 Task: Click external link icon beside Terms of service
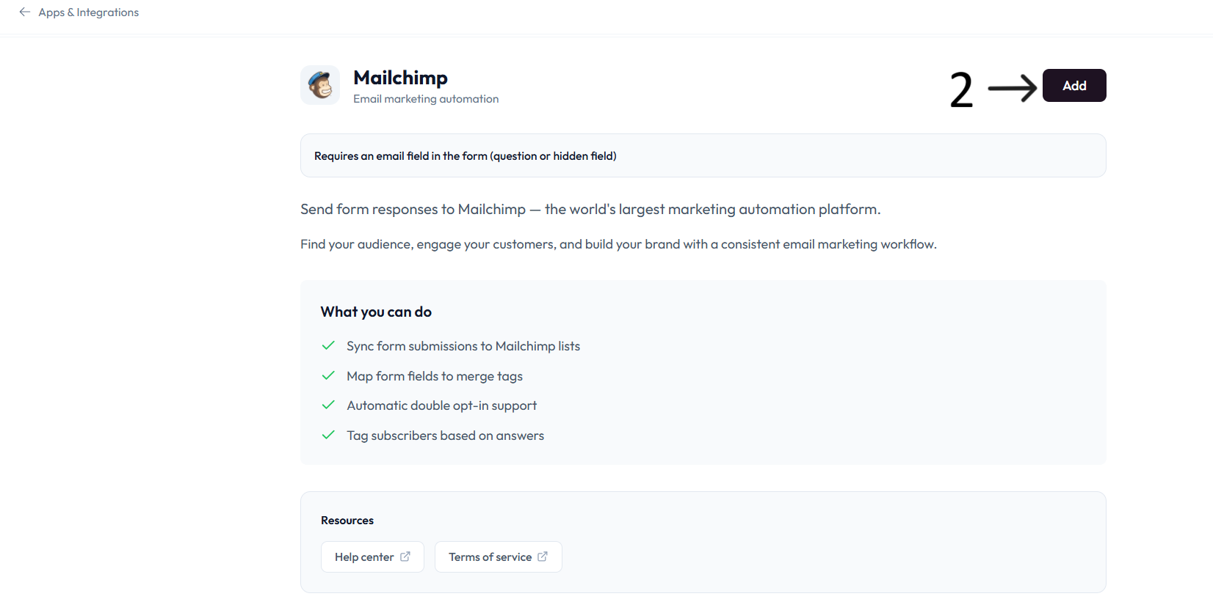(543, 556)
